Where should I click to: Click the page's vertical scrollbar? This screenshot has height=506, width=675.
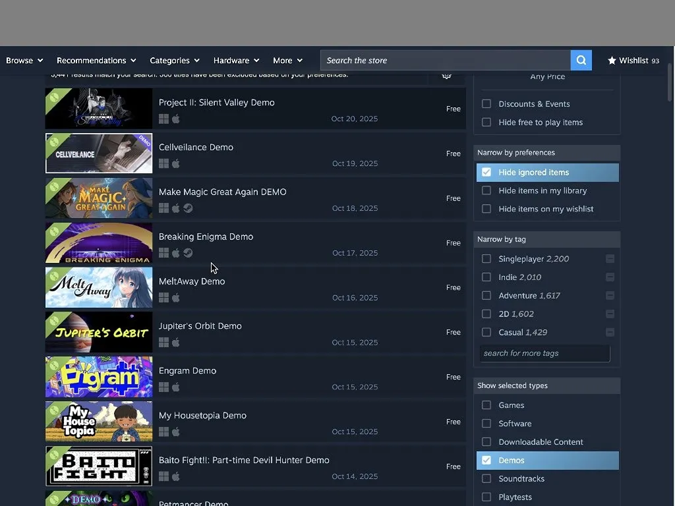670,86
